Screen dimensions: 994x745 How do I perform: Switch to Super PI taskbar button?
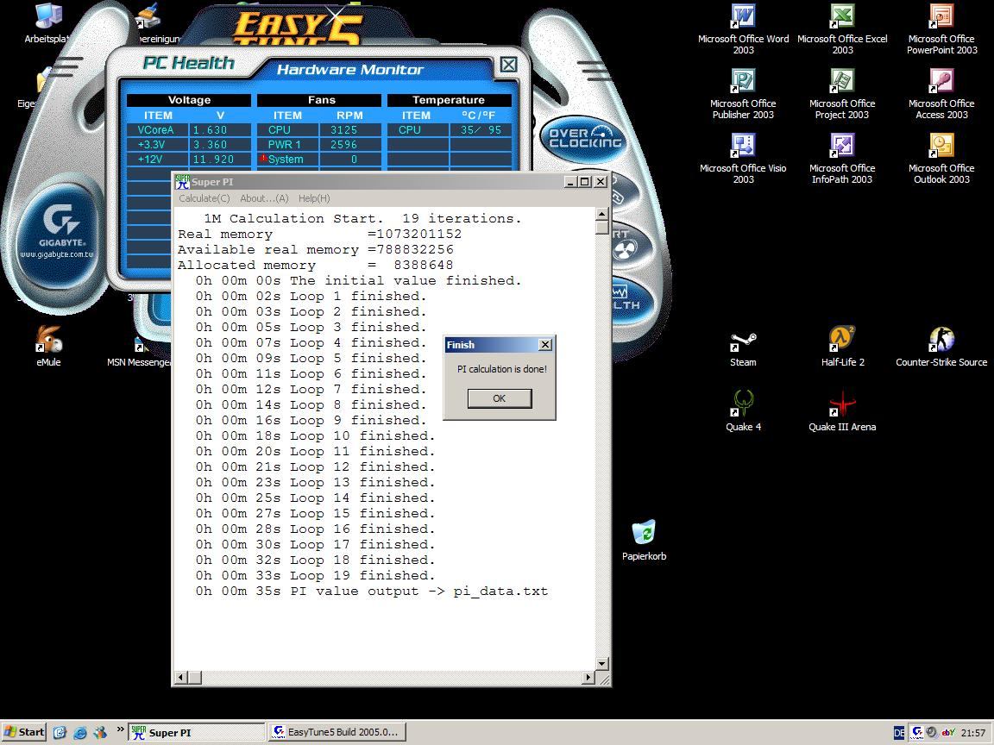point(197,732)
